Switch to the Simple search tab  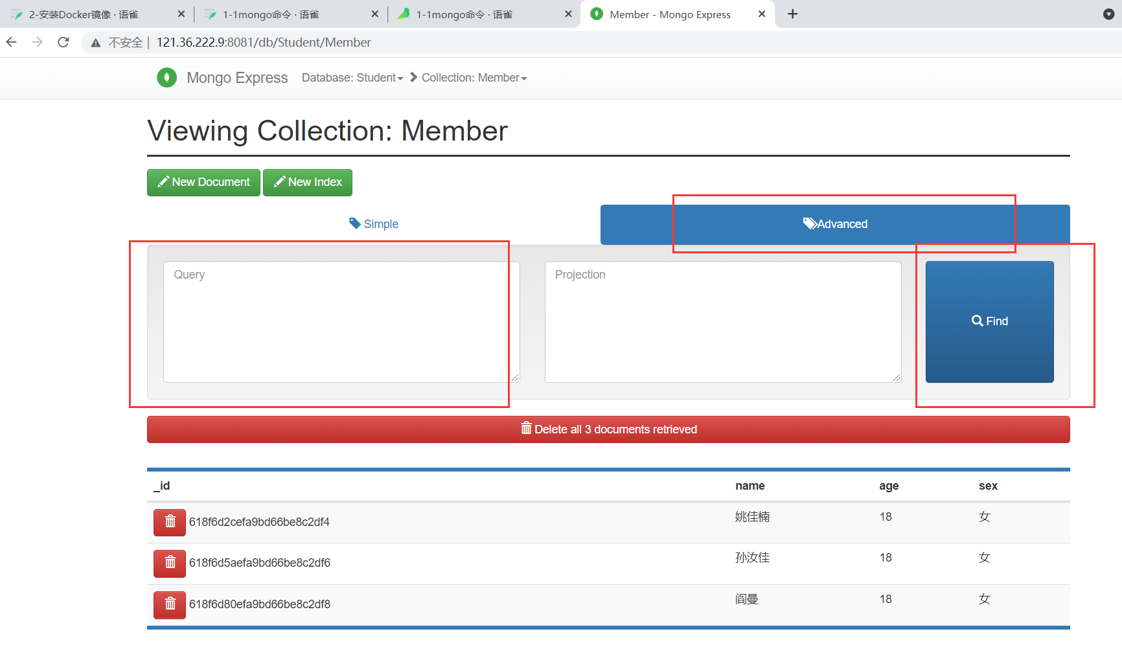click(x=374, y=224)
